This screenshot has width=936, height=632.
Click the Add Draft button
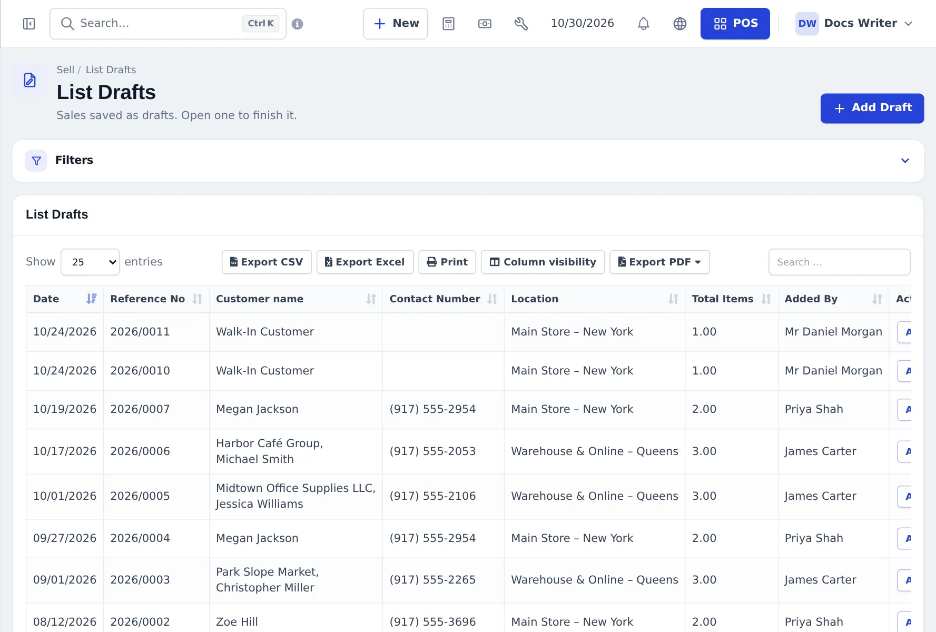pos(872,108)
